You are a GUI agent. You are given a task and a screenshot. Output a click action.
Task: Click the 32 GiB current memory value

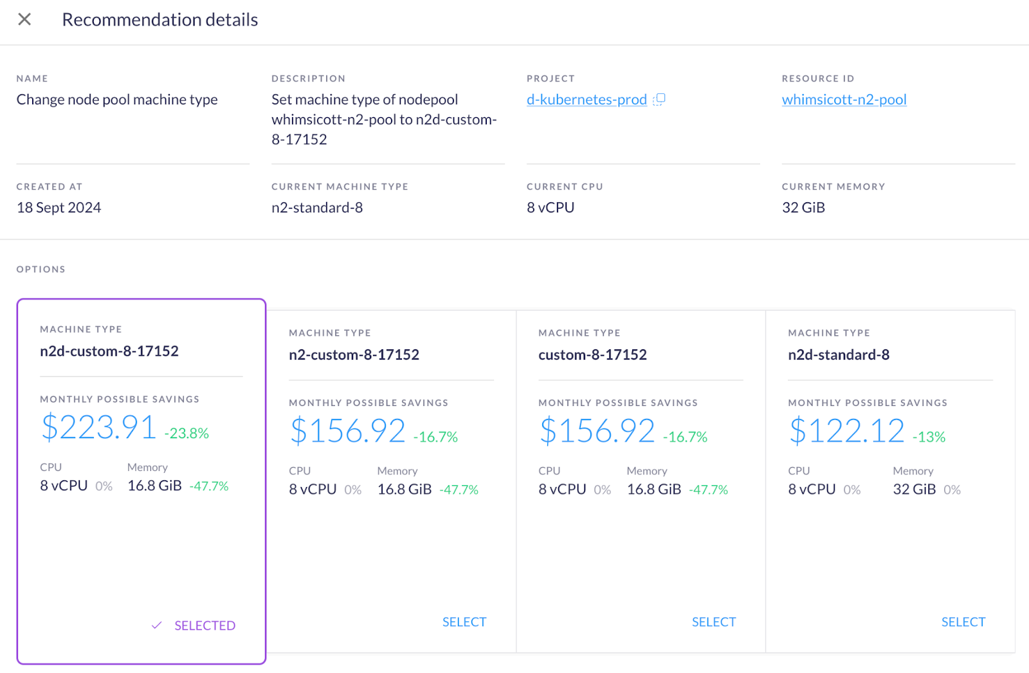tap(803, 208)
